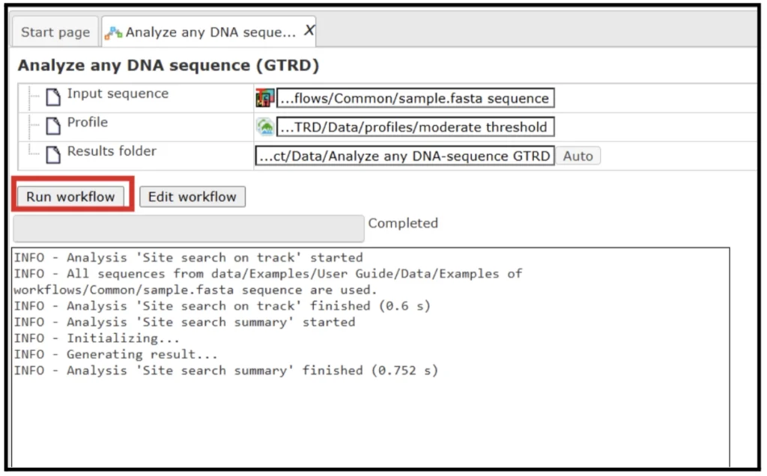Image resolution: width=767 pixels, height=476 pixels.
Task: Click the workflow progress bar
Action: 189,228
